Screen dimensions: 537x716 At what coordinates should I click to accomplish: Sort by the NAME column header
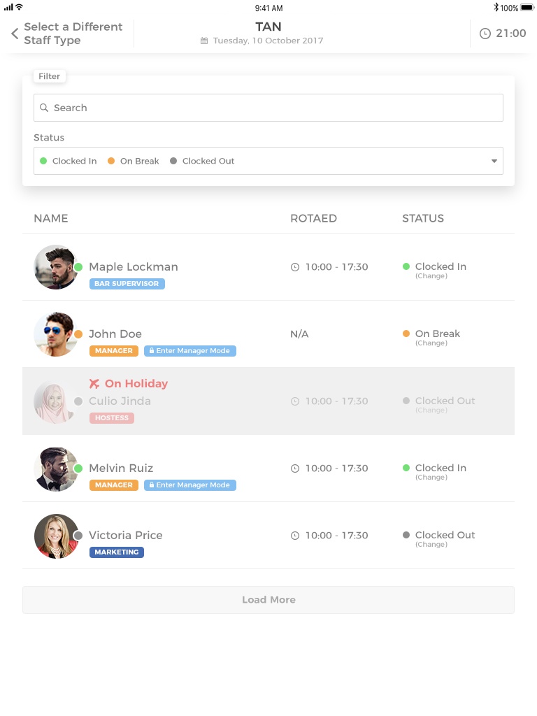pyautogui.click(x=51, y=218)
